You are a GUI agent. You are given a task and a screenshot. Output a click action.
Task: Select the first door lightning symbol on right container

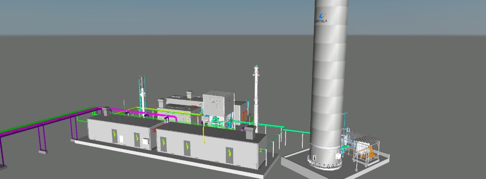coord(164,141)
